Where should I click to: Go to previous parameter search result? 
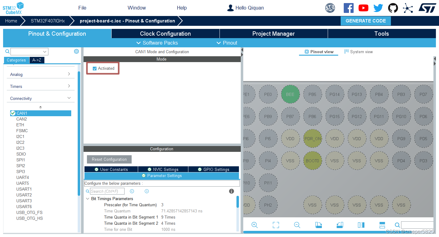[132, 191]
